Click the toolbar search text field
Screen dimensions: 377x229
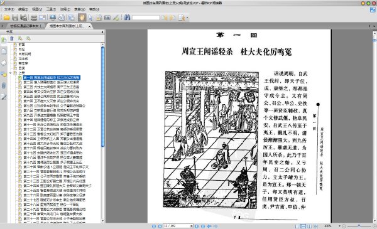pos(146,18)
